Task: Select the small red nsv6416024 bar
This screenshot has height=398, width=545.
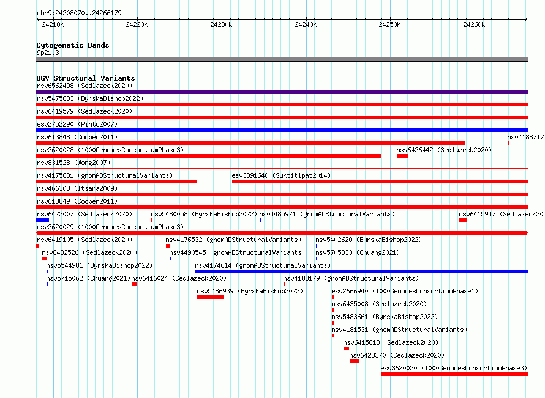Action: pyautogui.click(x=134, y=284)
